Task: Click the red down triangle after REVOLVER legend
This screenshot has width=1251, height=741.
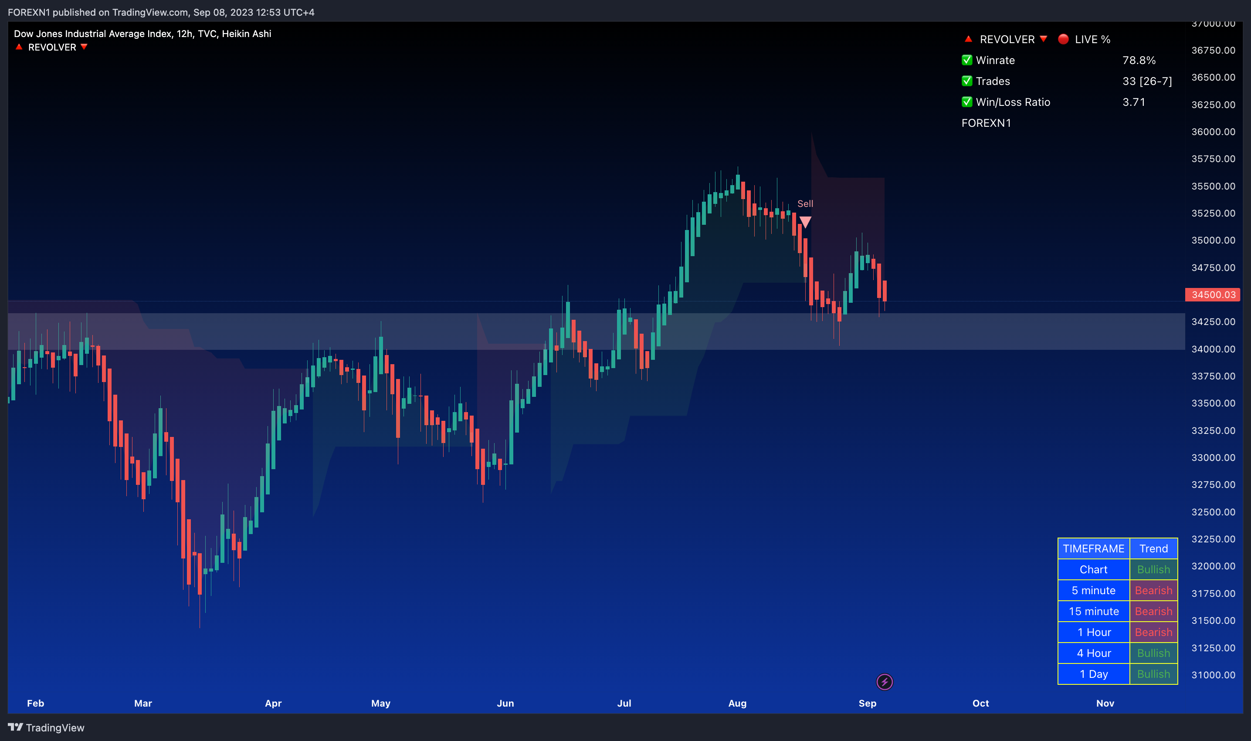Action: click(84, 47)
